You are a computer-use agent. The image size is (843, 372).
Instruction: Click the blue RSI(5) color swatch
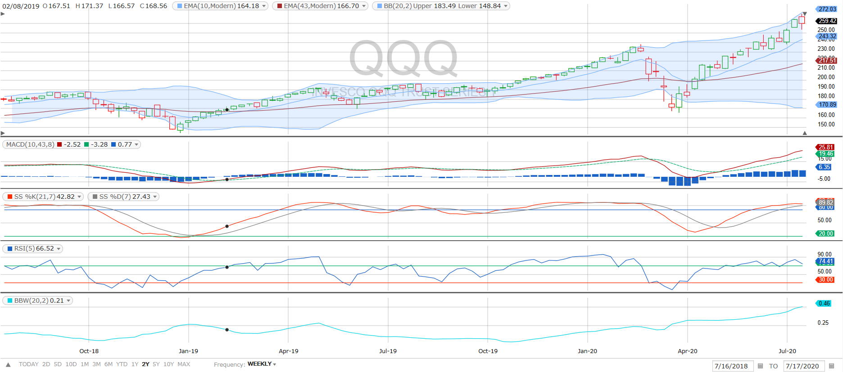10,249
